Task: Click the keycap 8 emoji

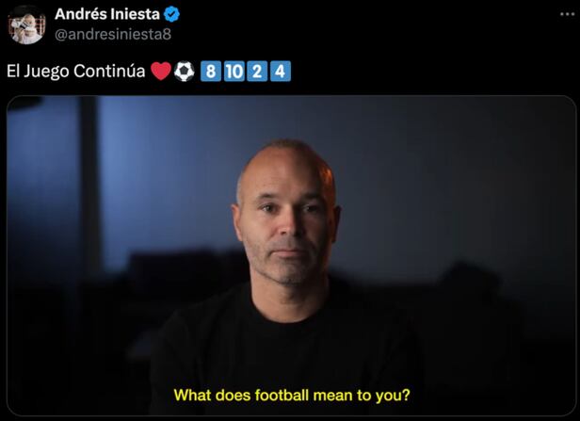Action: [x=211, y=71]
